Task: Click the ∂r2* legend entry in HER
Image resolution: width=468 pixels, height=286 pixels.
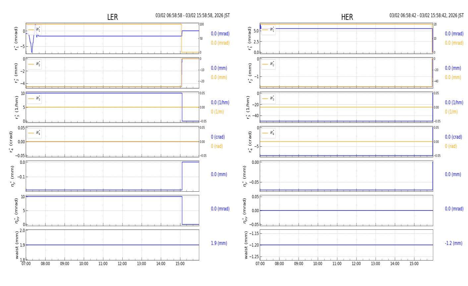Action: tap(268, 64)
